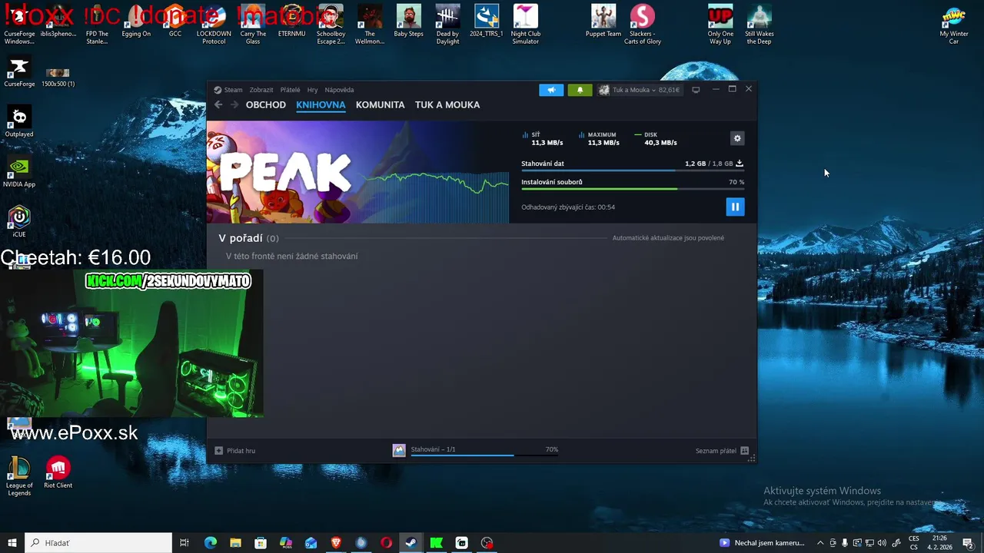Open the CurseForge anvil desktop icon
Viewport: 984px width, 553px height.
(19, 71)
